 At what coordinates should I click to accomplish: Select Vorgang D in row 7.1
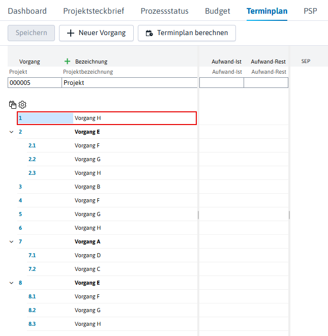pyautogui.click(x=87, y=255)
